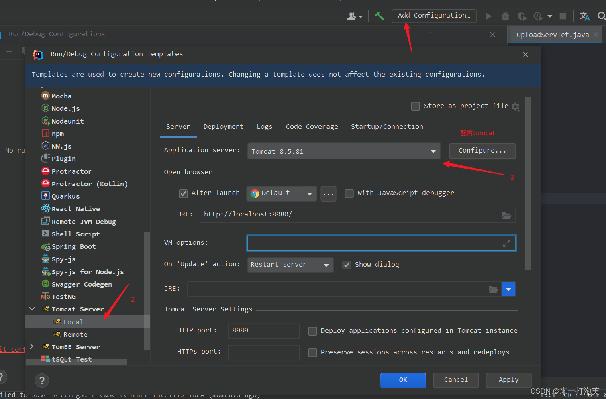Open the UploadServlet.java editor tab
606x399 pixels.
click(553, 35)
